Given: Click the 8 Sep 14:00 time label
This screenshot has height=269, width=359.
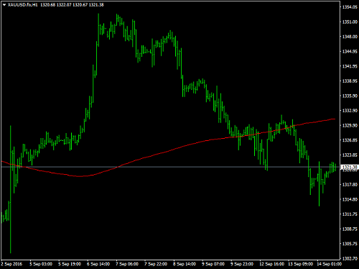Looking at the screenshot, I should pyautogui.click(x=185, y=264).
